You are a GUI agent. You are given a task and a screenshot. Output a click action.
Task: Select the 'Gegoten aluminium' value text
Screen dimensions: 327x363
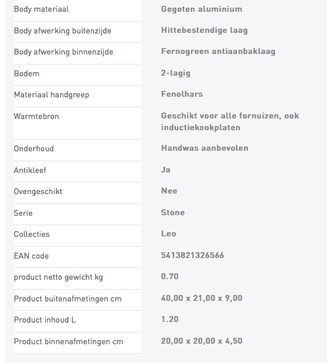click(202, 9)
